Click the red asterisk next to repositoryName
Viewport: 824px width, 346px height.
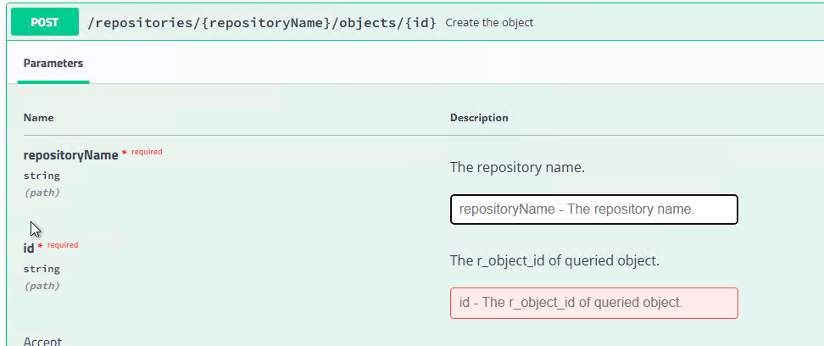point(125,153)
